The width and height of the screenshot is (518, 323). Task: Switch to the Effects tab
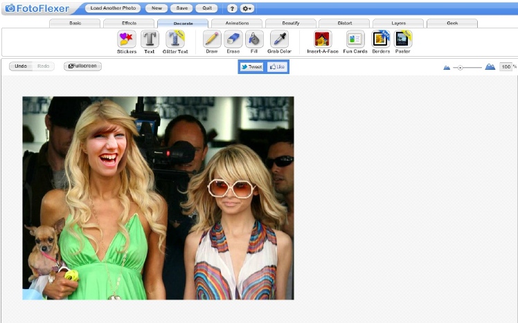coord(129,24)
